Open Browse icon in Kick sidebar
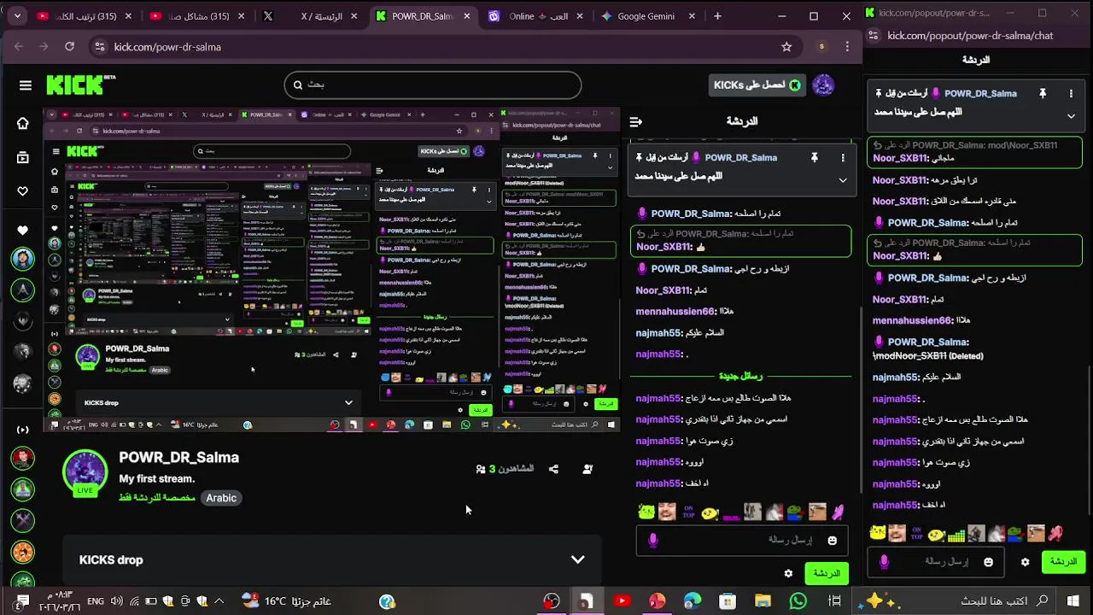 point(23,157)
